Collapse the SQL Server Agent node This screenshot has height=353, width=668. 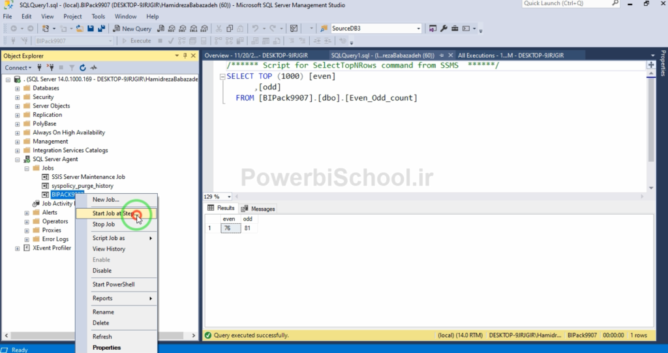(18, 159)
